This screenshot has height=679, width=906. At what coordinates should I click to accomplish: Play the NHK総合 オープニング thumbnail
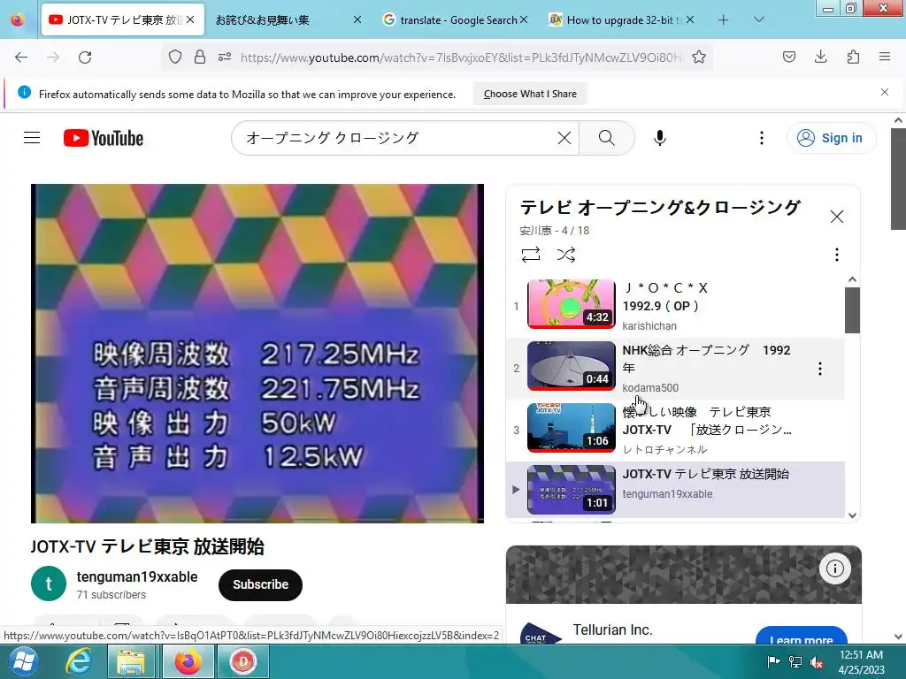572,366
